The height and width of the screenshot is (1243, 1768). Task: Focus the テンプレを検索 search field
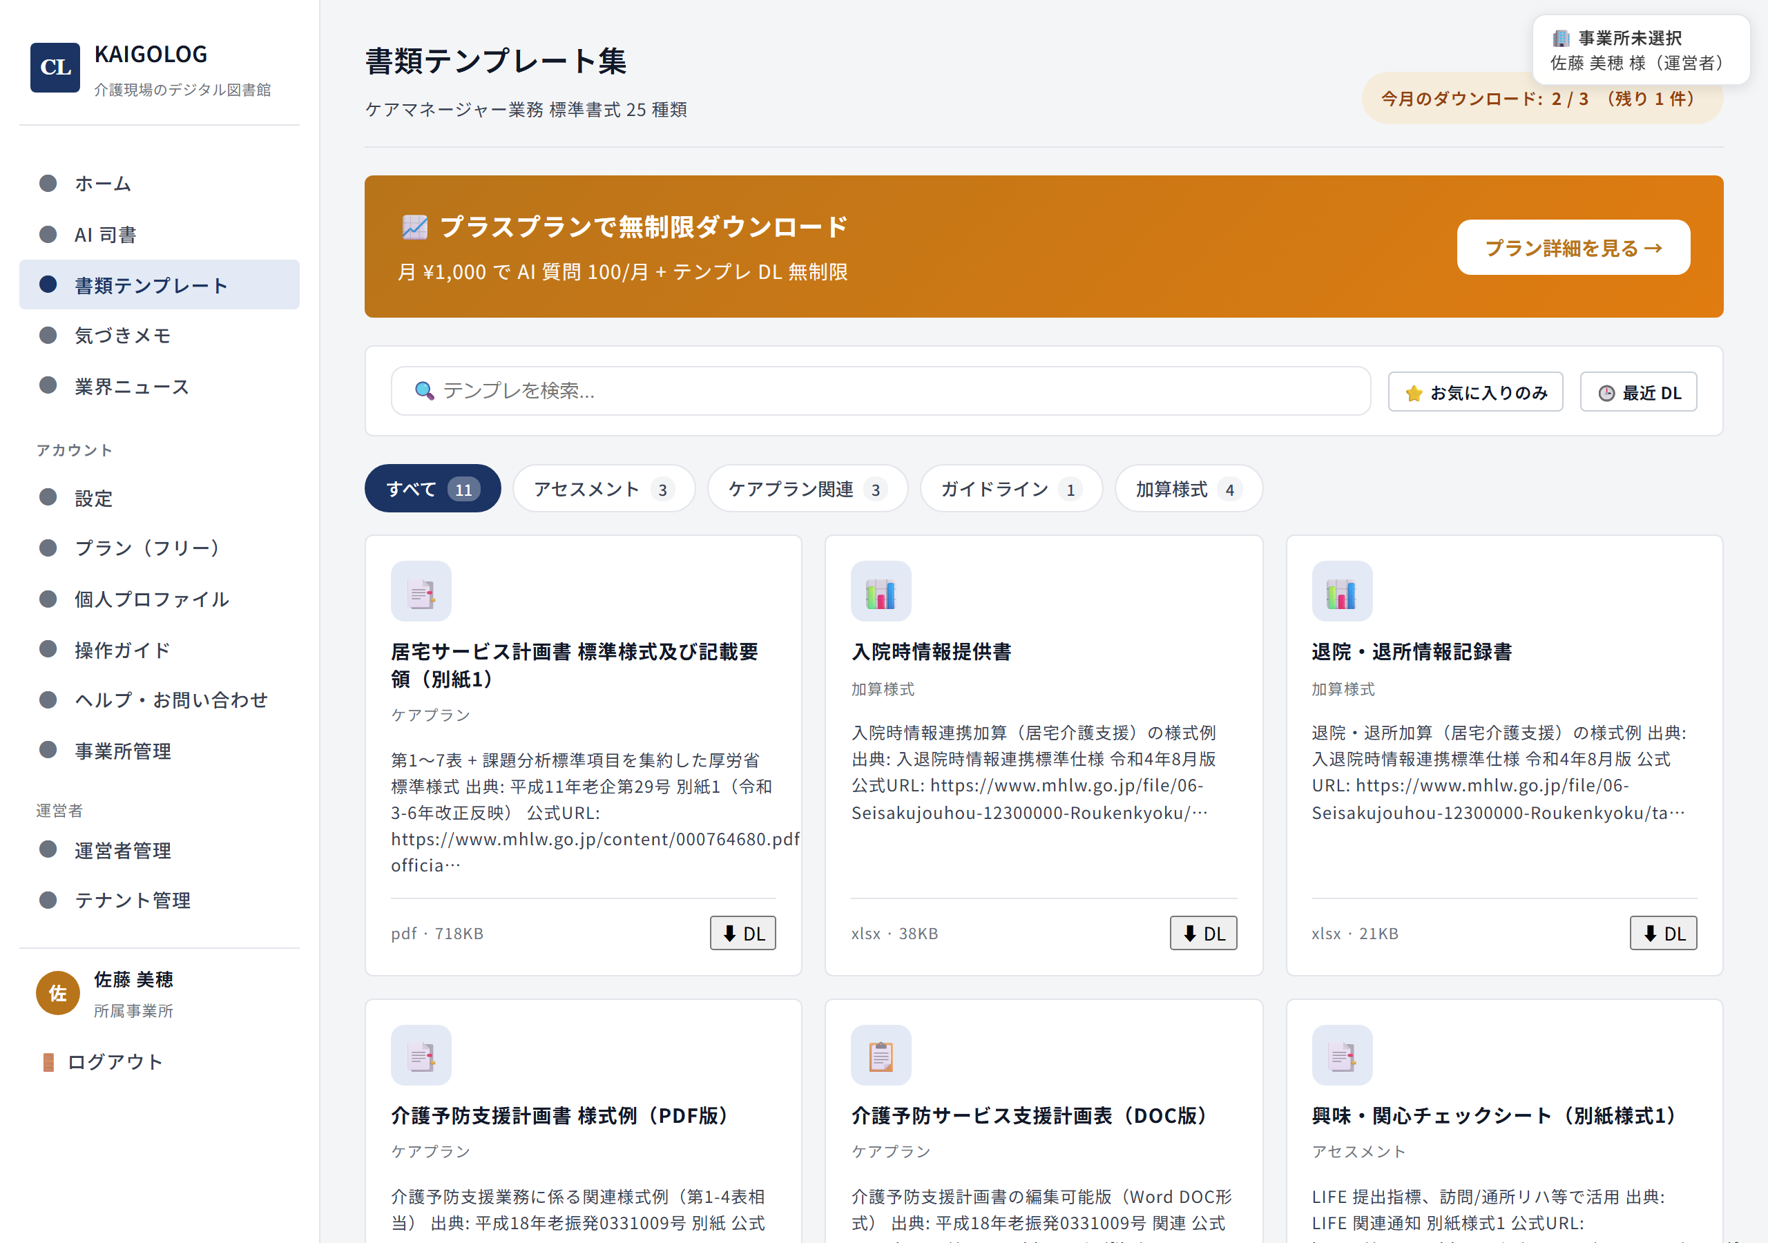pos(880,390)
